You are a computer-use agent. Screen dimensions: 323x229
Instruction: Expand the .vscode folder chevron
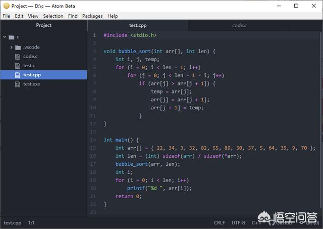(11, 47)
